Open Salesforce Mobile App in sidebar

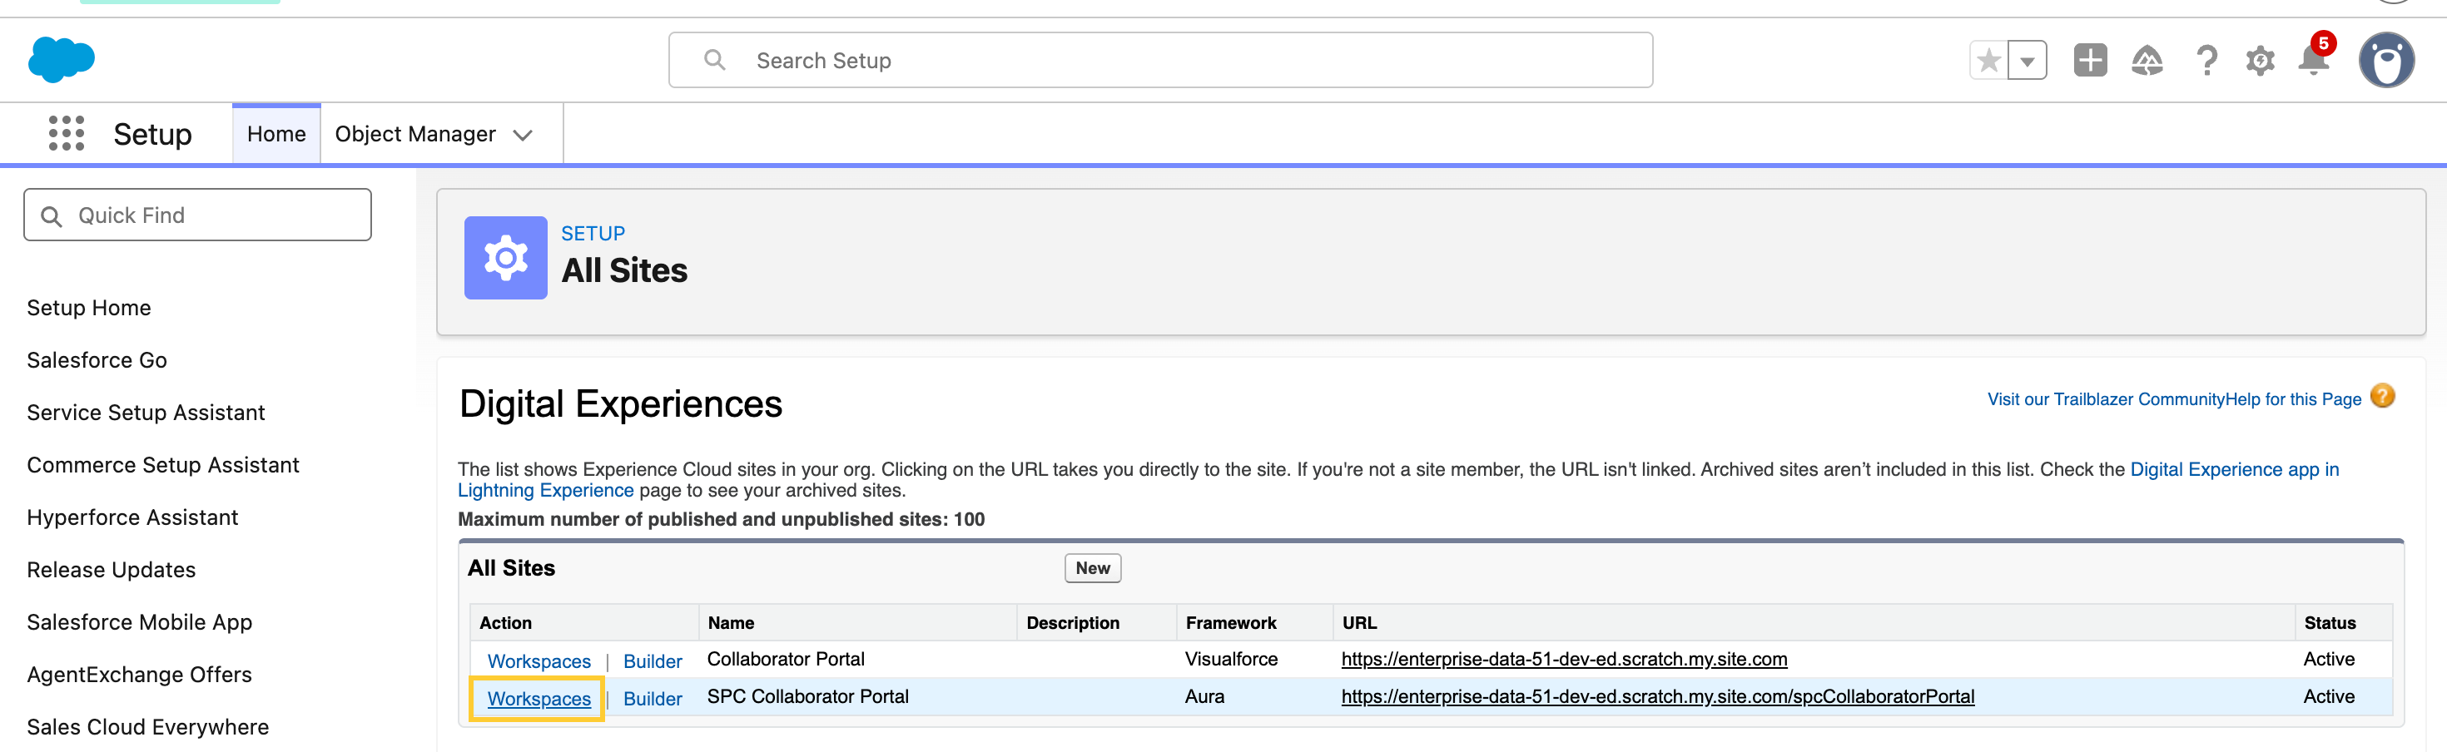[140, 622]
